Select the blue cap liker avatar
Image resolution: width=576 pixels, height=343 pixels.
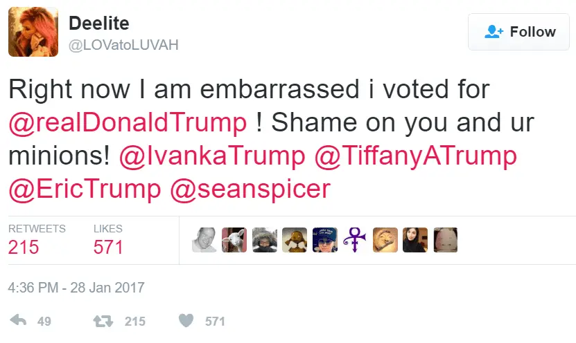[x=324, y=240]
